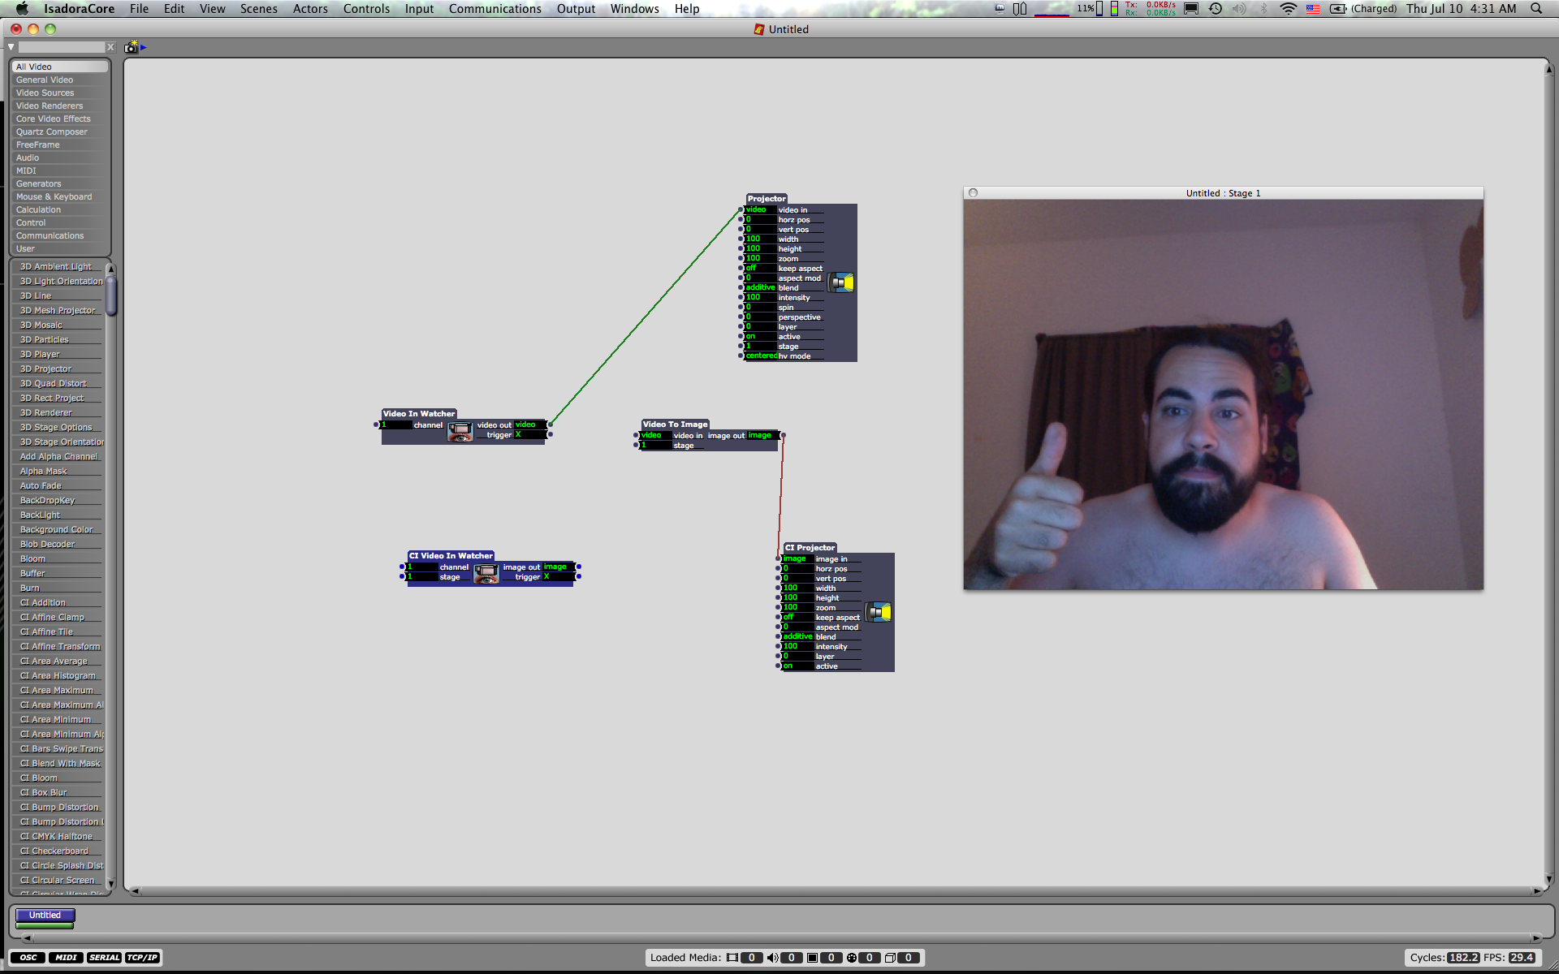Click Projector 'blend' additive value
Image resolution: width=1559 pixels, height=974 pixels.
point(760,287)
